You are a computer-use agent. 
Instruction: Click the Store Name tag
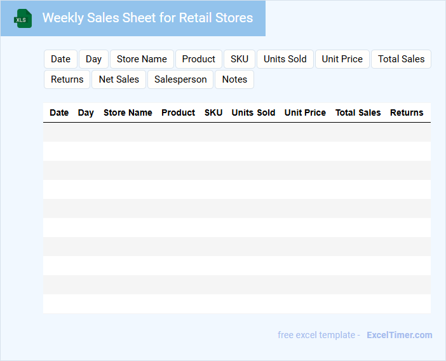click(142, 59)
